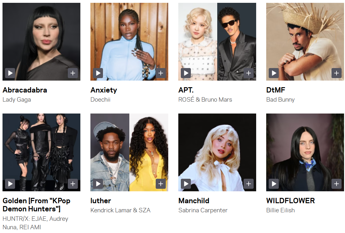Add DtMF using the plus icon
This screenshot has width=345, height=233.
point(337,73)
